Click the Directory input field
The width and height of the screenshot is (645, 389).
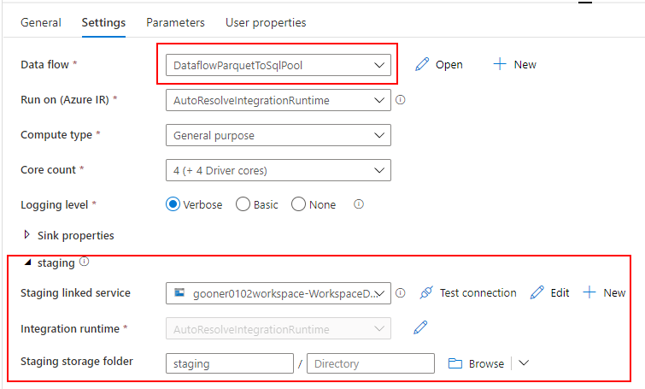371,363
